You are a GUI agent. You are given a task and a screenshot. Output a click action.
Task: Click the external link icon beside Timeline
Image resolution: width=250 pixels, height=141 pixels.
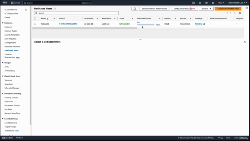(204, 24)
